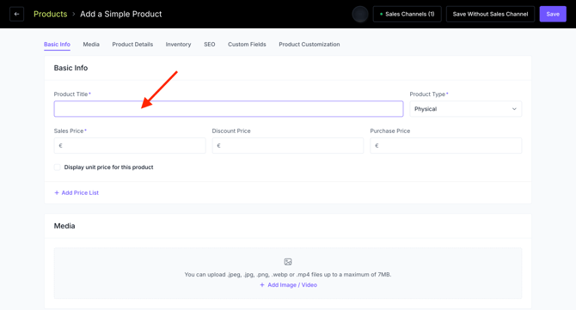Click into the Sales Price field
The width and height of the screenshot is (576, 310).
[x=130, y=146]
